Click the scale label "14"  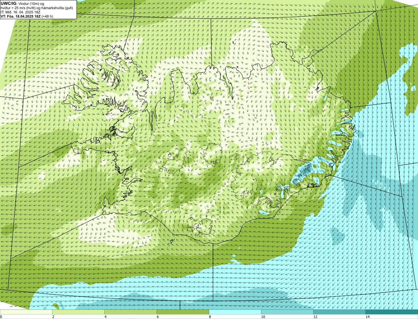coord(367,317)
